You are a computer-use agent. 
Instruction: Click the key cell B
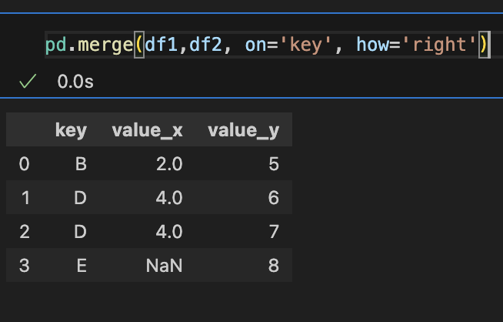click(x=81, y=164)
